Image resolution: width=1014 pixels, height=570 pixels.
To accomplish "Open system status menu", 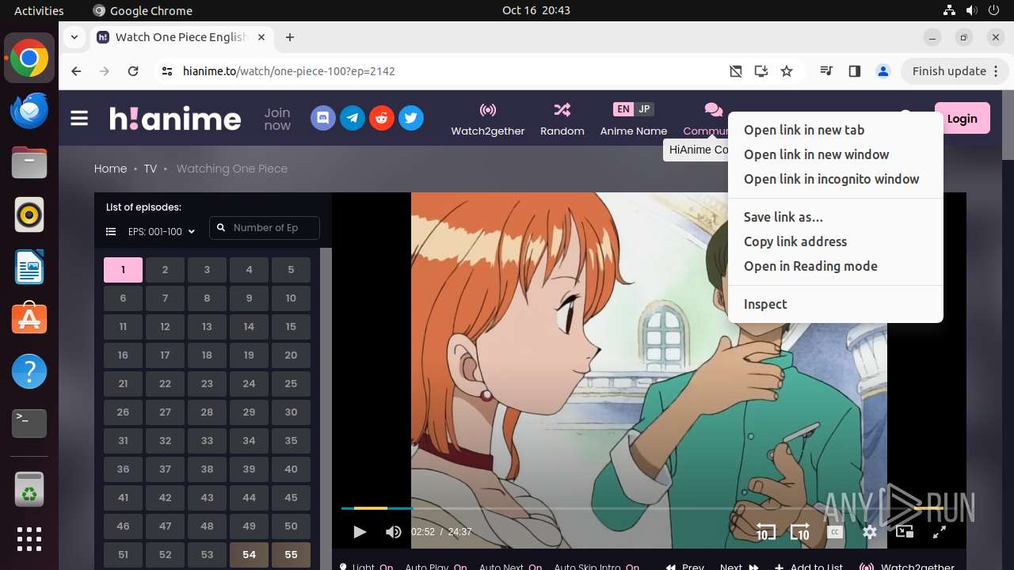I will [972, 10].
